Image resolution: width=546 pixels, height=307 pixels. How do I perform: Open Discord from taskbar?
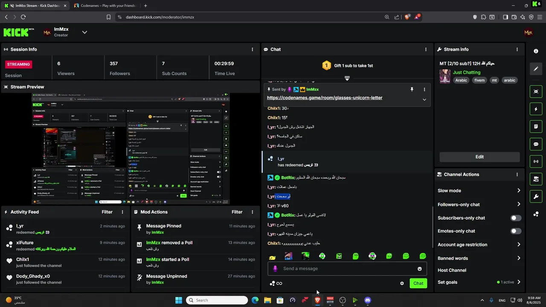coord(368,300)
